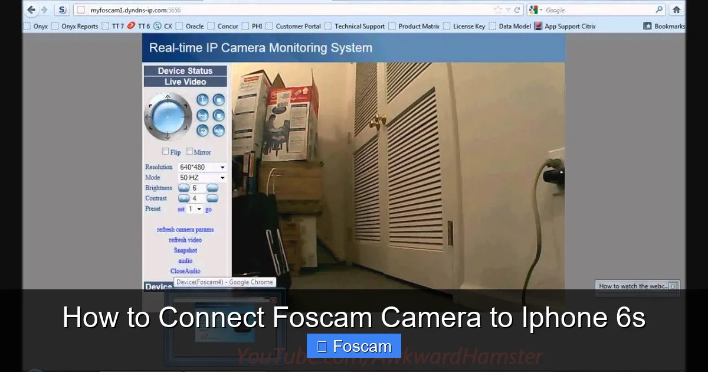
Task: Click the refresh video link
Action: (185, 240)
